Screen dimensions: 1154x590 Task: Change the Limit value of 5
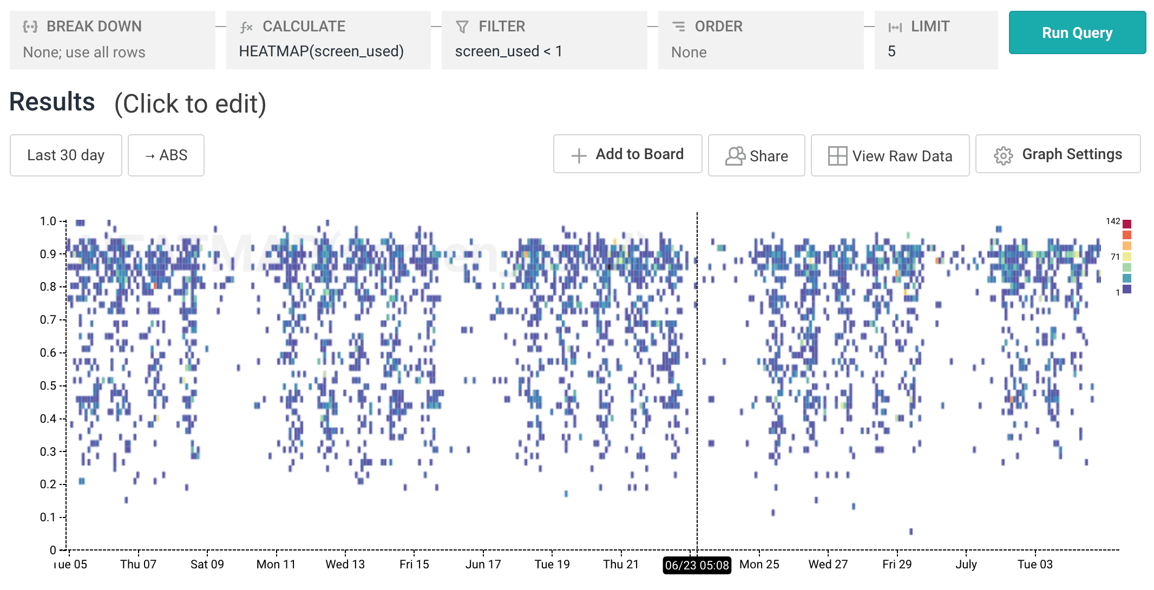click(x=891, y=51)
